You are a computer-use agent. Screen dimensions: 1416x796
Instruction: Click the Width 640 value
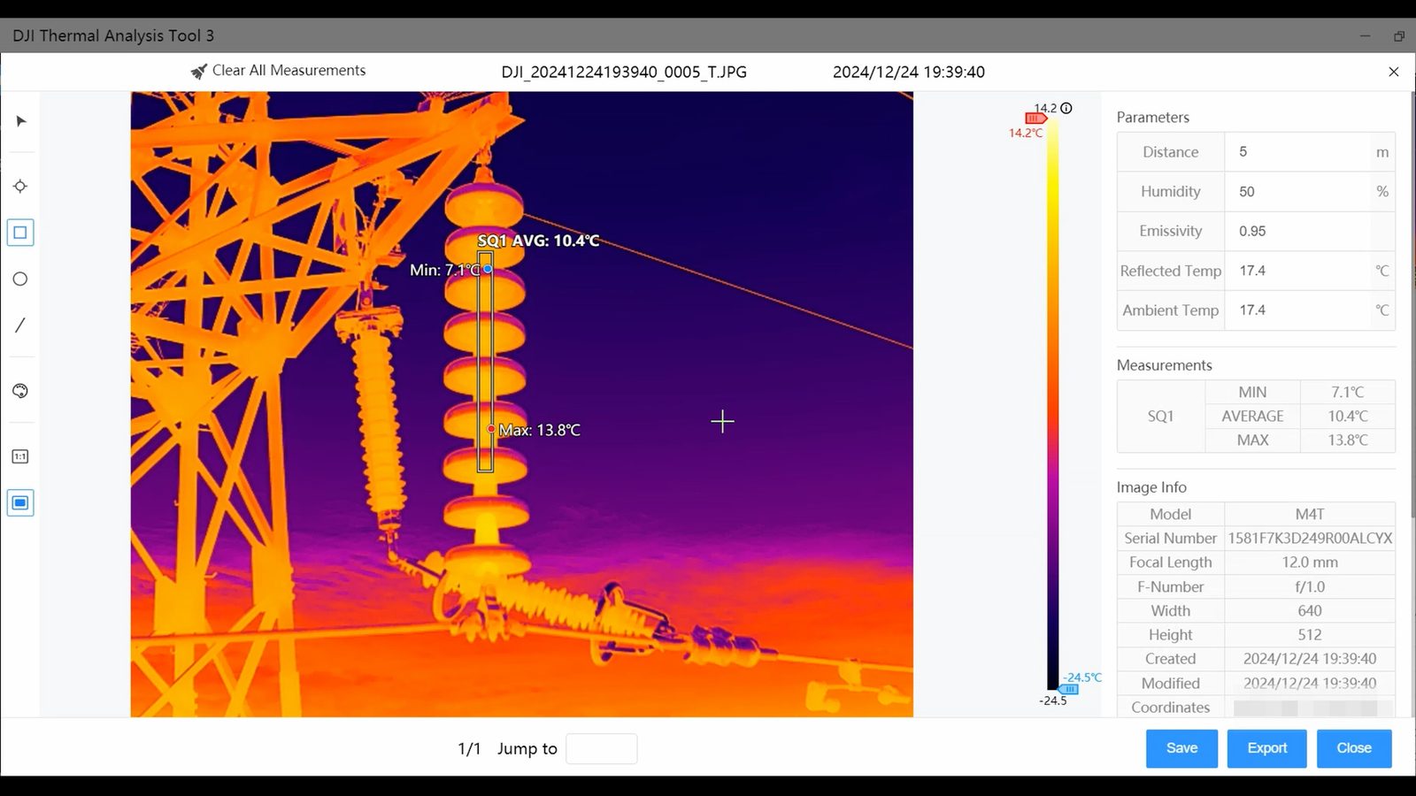coord(1310,610)
